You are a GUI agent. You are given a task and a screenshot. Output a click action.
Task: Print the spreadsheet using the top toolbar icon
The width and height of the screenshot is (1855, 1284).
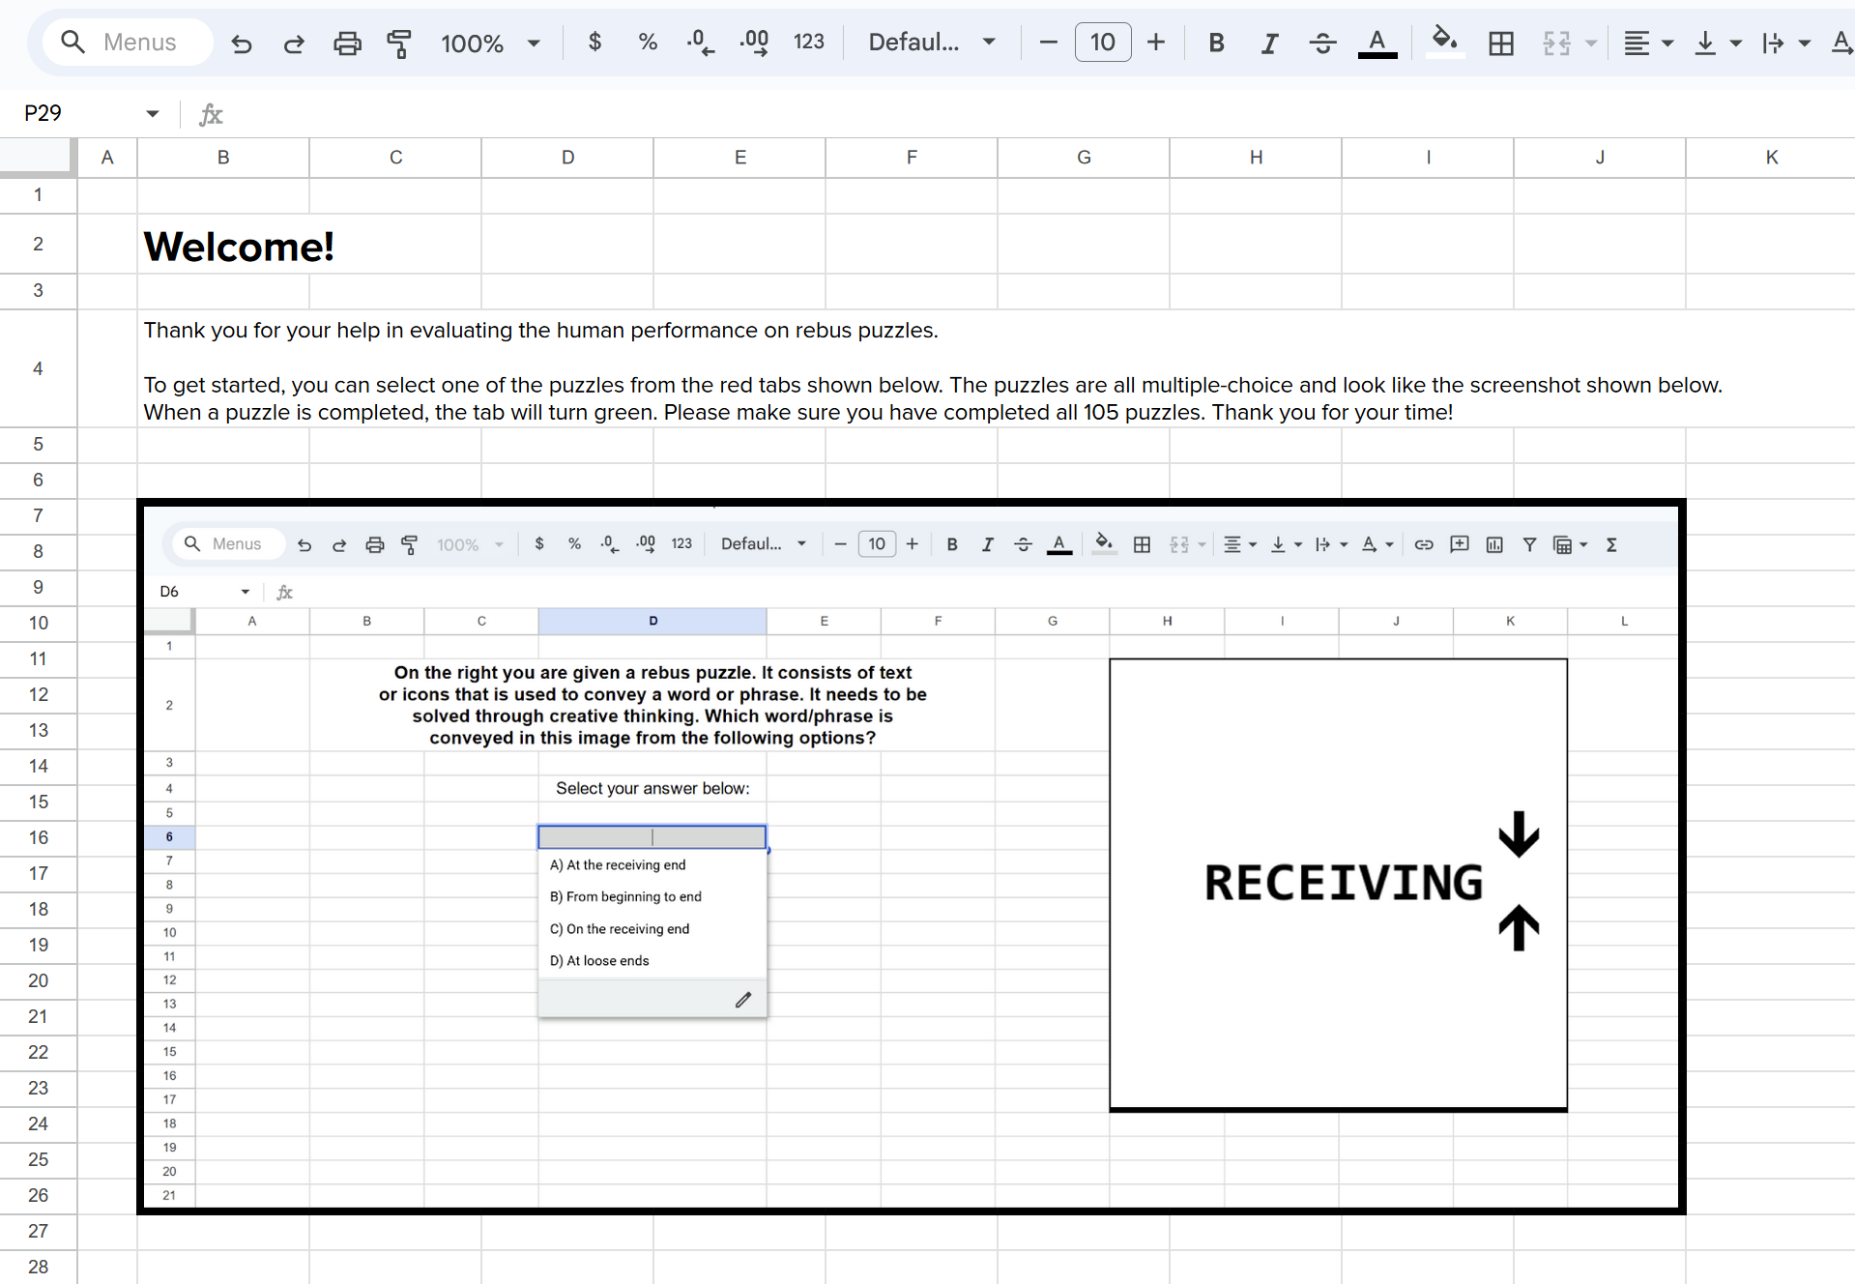click(347, 43)
